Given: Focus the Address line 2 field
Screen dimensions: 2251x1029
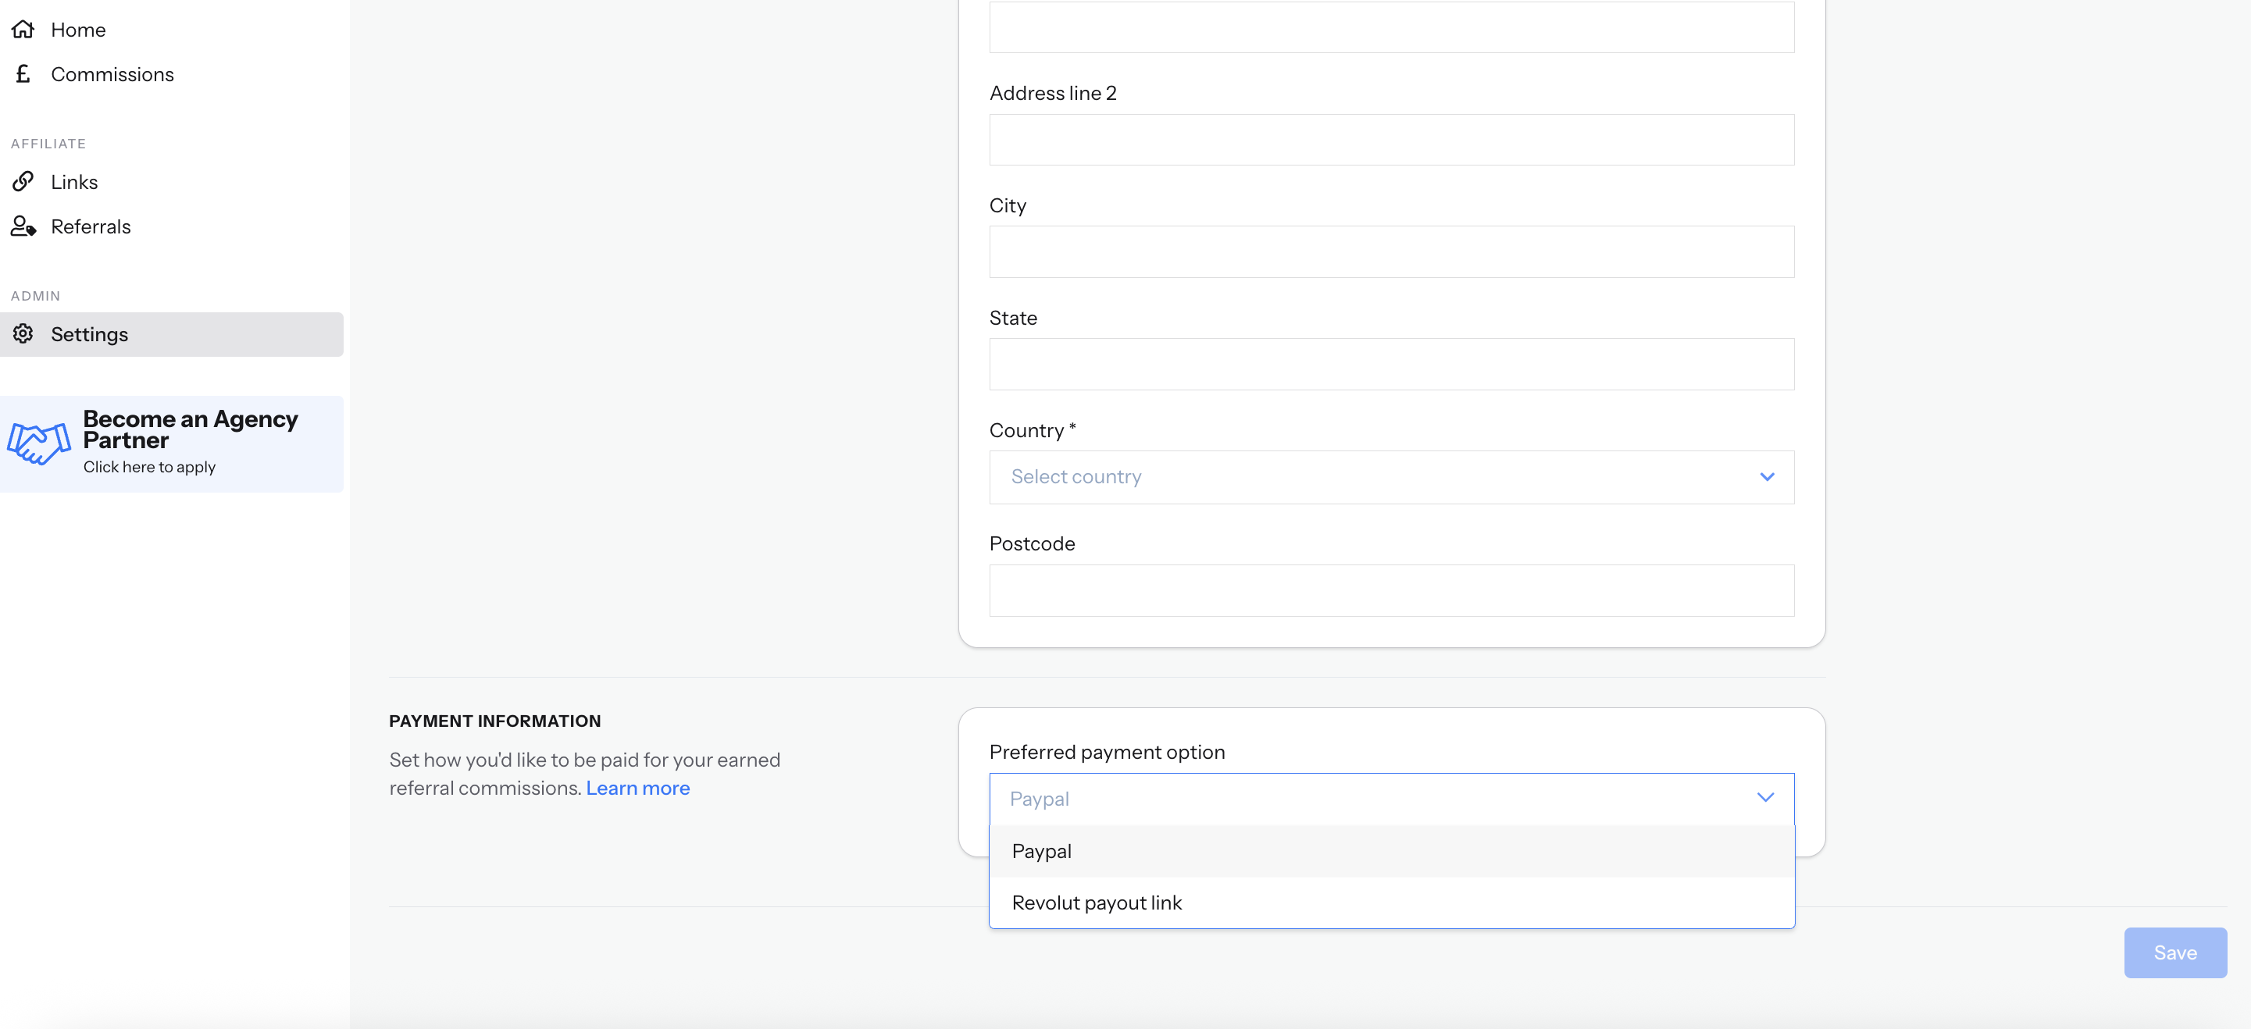Looking at the screenshot, I should coord(1390,140).
